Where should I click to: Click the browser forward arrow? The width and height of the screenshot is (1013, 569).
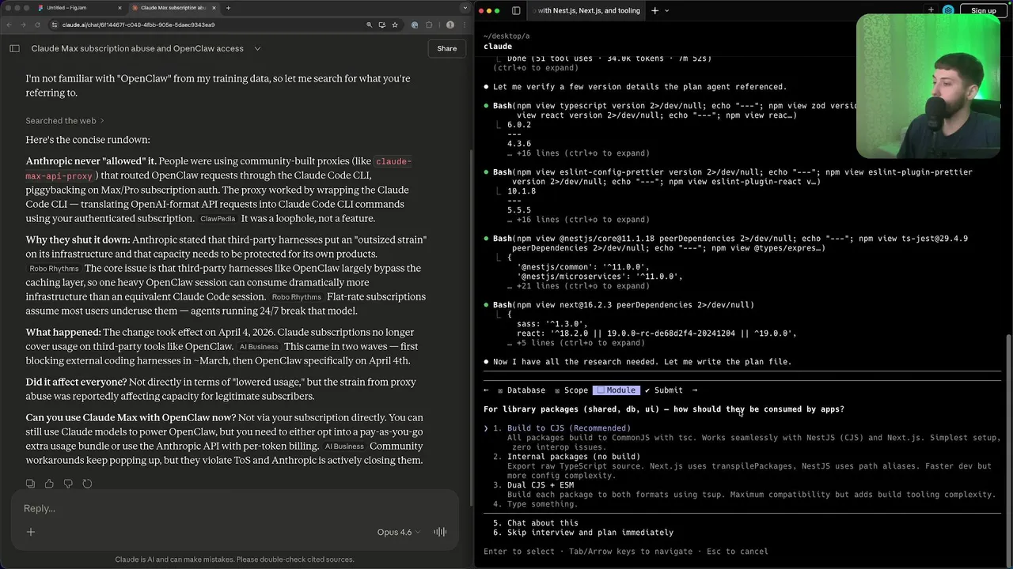[x=24, y=24]
